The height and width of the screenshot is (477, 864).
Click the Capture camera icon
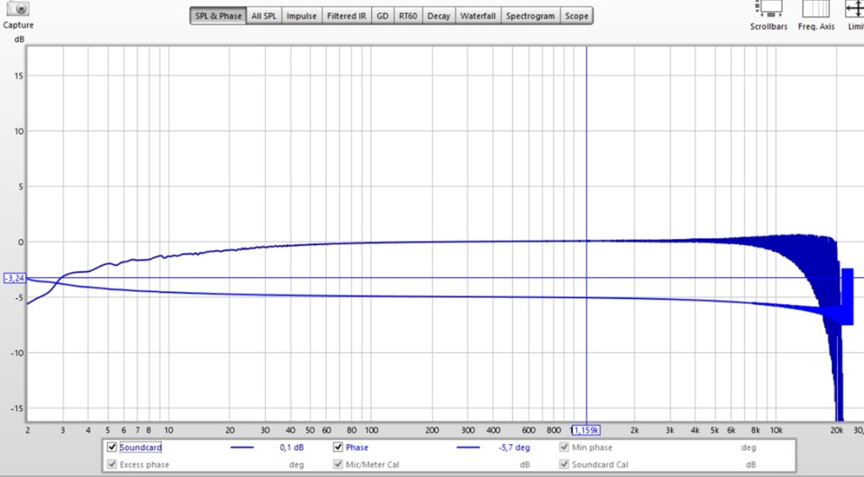19,8
